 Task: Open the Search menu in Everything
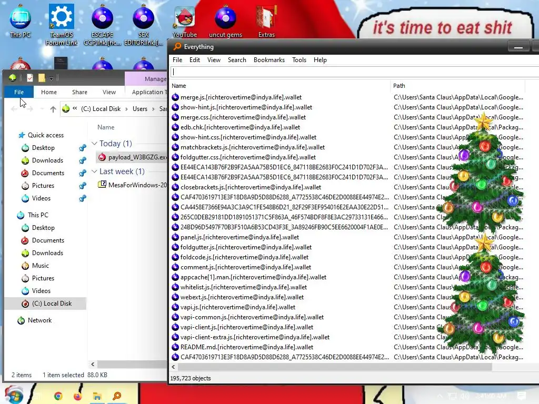[x=237, y=60]
